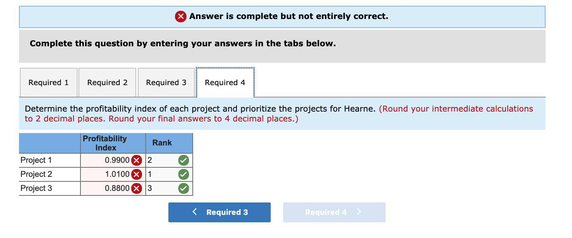The image size is (572, 238).
Task: Click the right chevron on Required 4 button
Action: 359,212
